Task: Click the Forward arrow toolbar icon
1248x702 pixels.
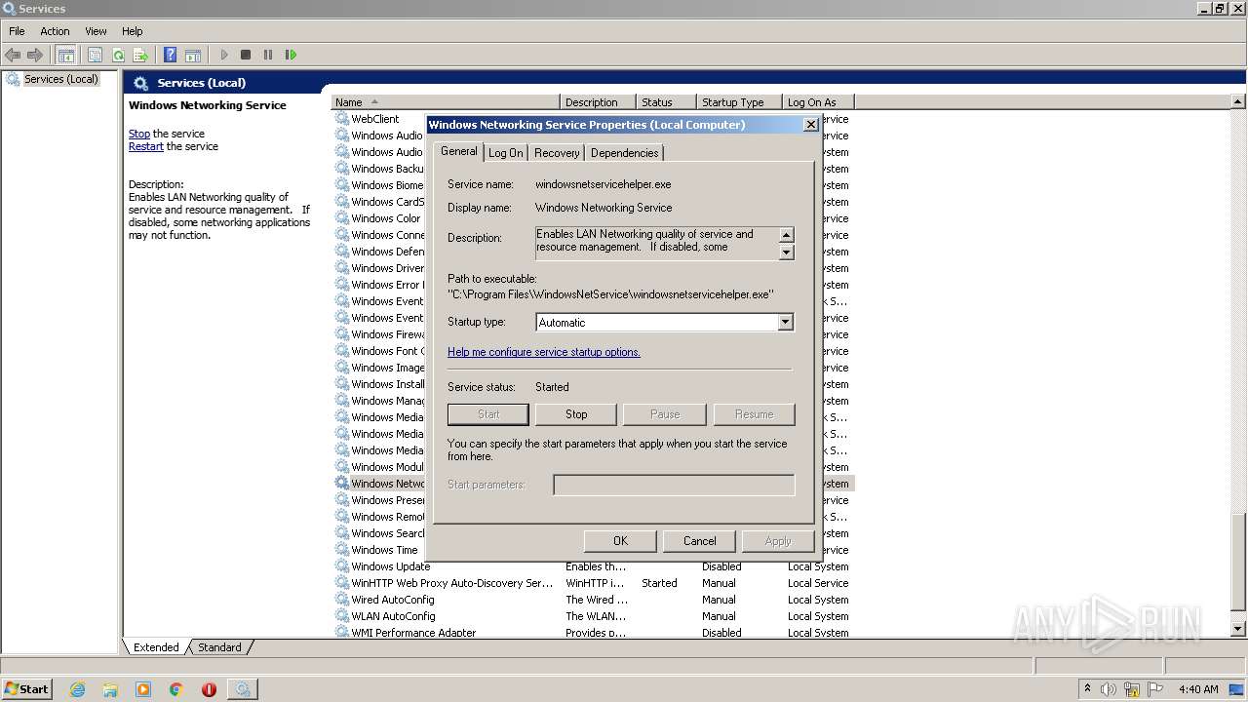Action: point(35,55)
